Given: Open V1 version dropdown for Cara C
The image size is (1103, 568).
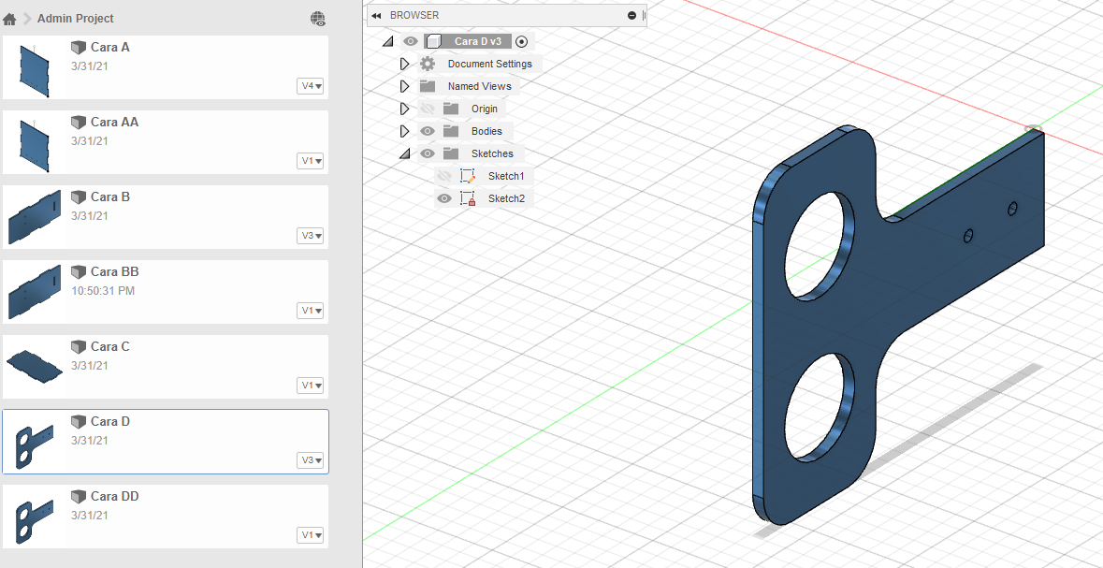Looking at the screenshot, I should coord(311,385).
